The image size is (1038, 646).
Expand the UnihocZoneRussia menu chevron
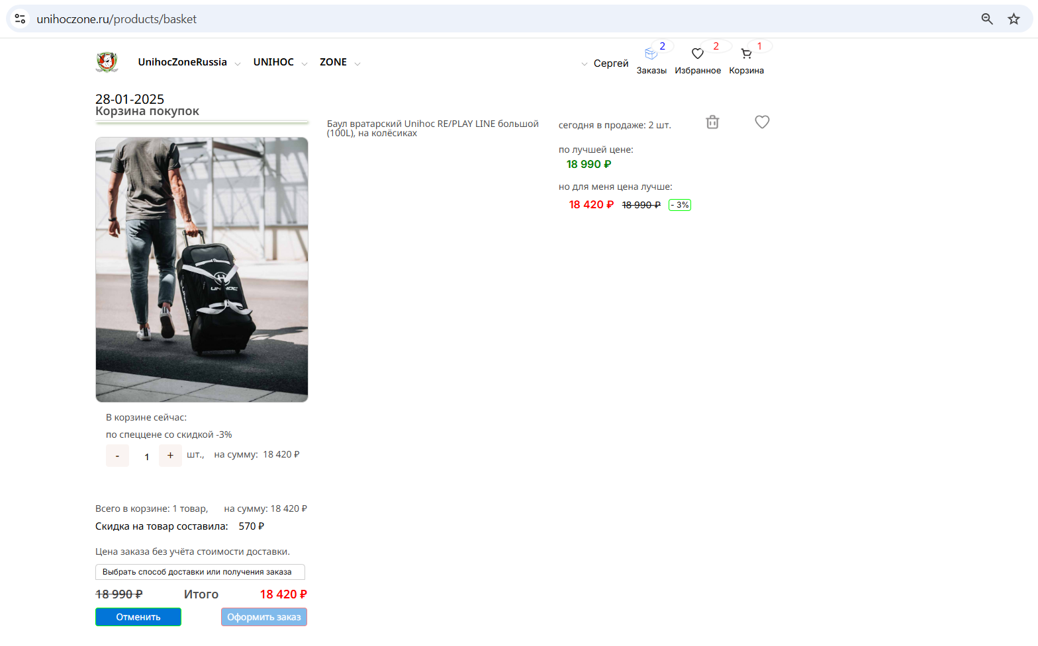[x=238, y=64]
